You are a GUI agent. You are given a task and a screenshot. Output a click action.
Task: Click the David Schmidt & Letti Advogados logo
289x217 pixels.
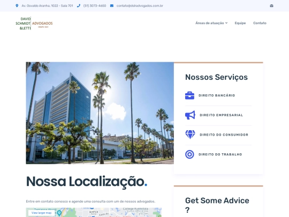click(34, 23)
